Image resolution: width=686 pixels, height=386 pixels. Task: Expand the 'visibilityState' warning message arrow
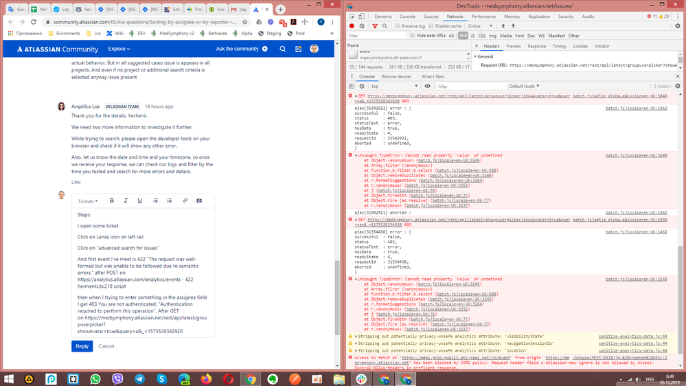click(356, 337)
